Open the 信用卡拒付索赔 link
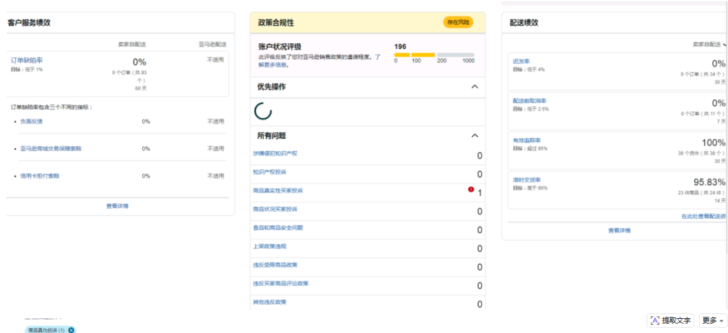The height and width of the screenshot is (333, 728). click(x=40, y=176)
